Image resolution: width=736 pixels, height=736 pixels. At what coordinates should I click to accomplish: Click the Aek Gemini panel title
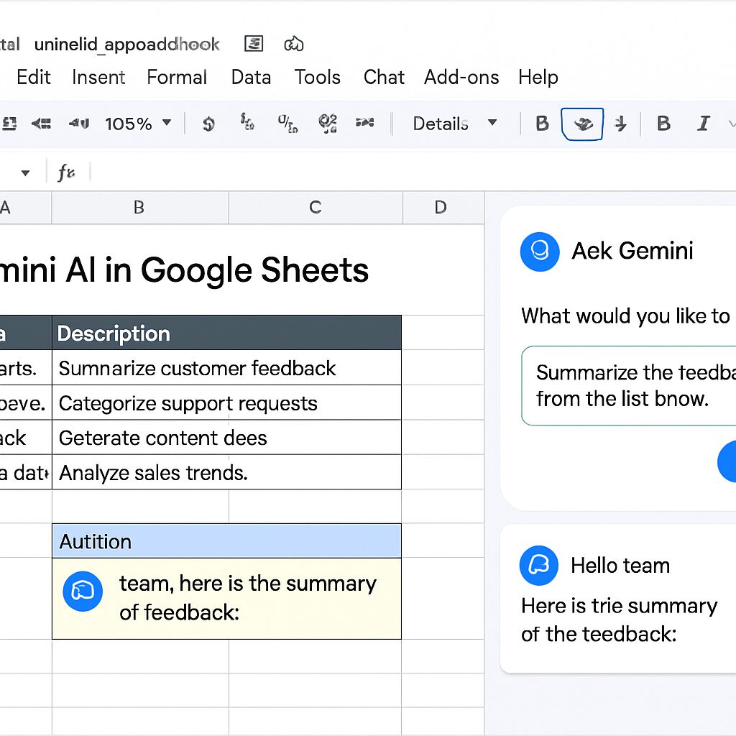[632, 251]
